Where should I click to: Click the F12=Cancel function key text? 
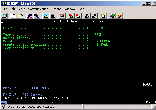[x=32, y=94]
